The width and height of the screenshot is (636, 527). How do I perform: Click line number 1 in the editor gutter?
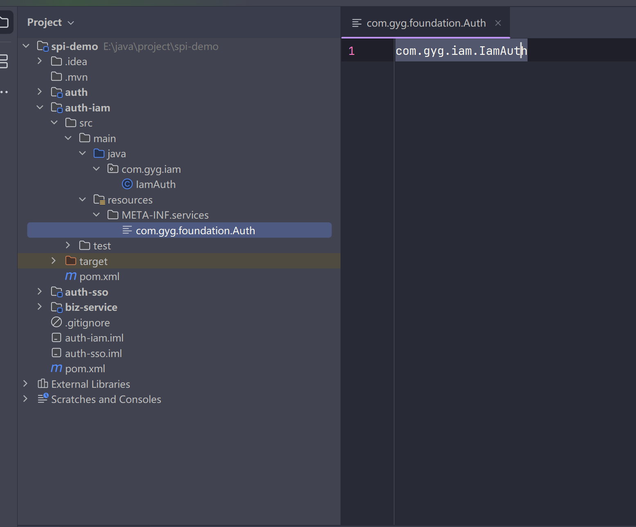tap(351, 50)
